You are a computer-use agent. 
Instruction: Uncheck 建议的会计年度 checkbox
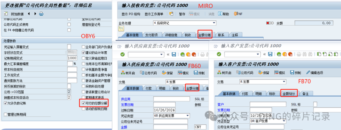tap(83, 53)
